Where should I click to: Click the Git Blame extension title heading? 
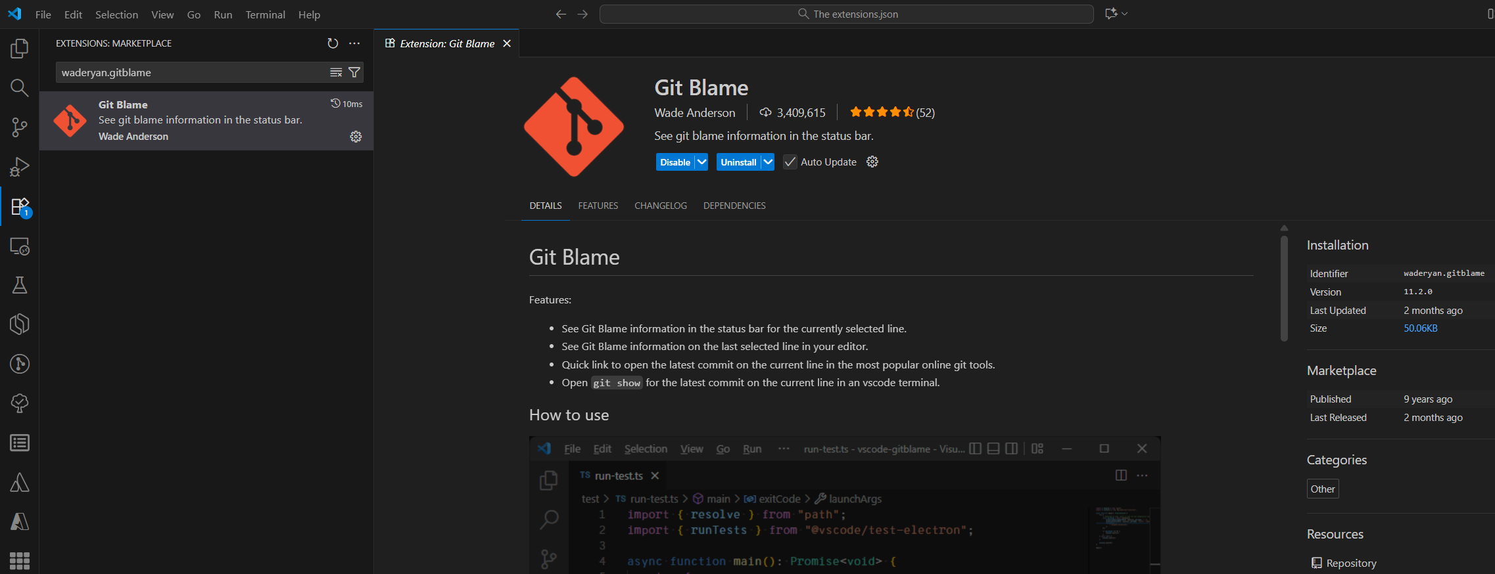(701, 88)
